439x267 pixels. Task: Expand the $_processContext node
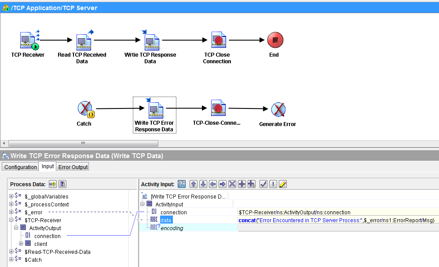coord(11,204)
